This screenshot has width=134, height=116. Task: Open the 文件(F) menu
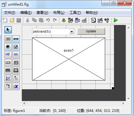9,13
